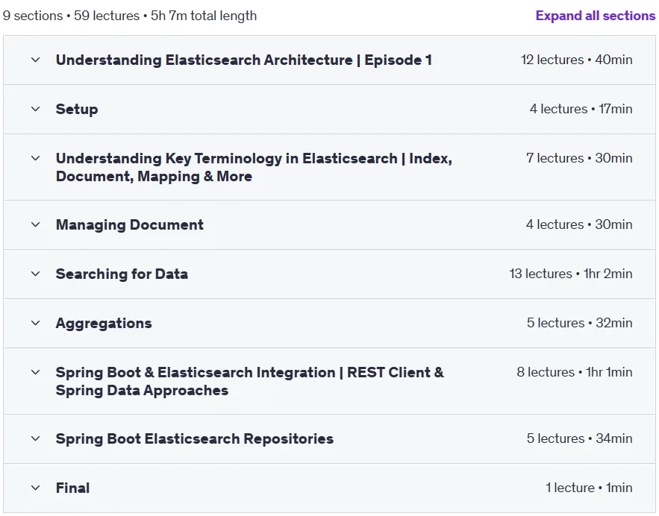Expand Spring Boot Elasticsearch Repositories chevron

(36, 438)
